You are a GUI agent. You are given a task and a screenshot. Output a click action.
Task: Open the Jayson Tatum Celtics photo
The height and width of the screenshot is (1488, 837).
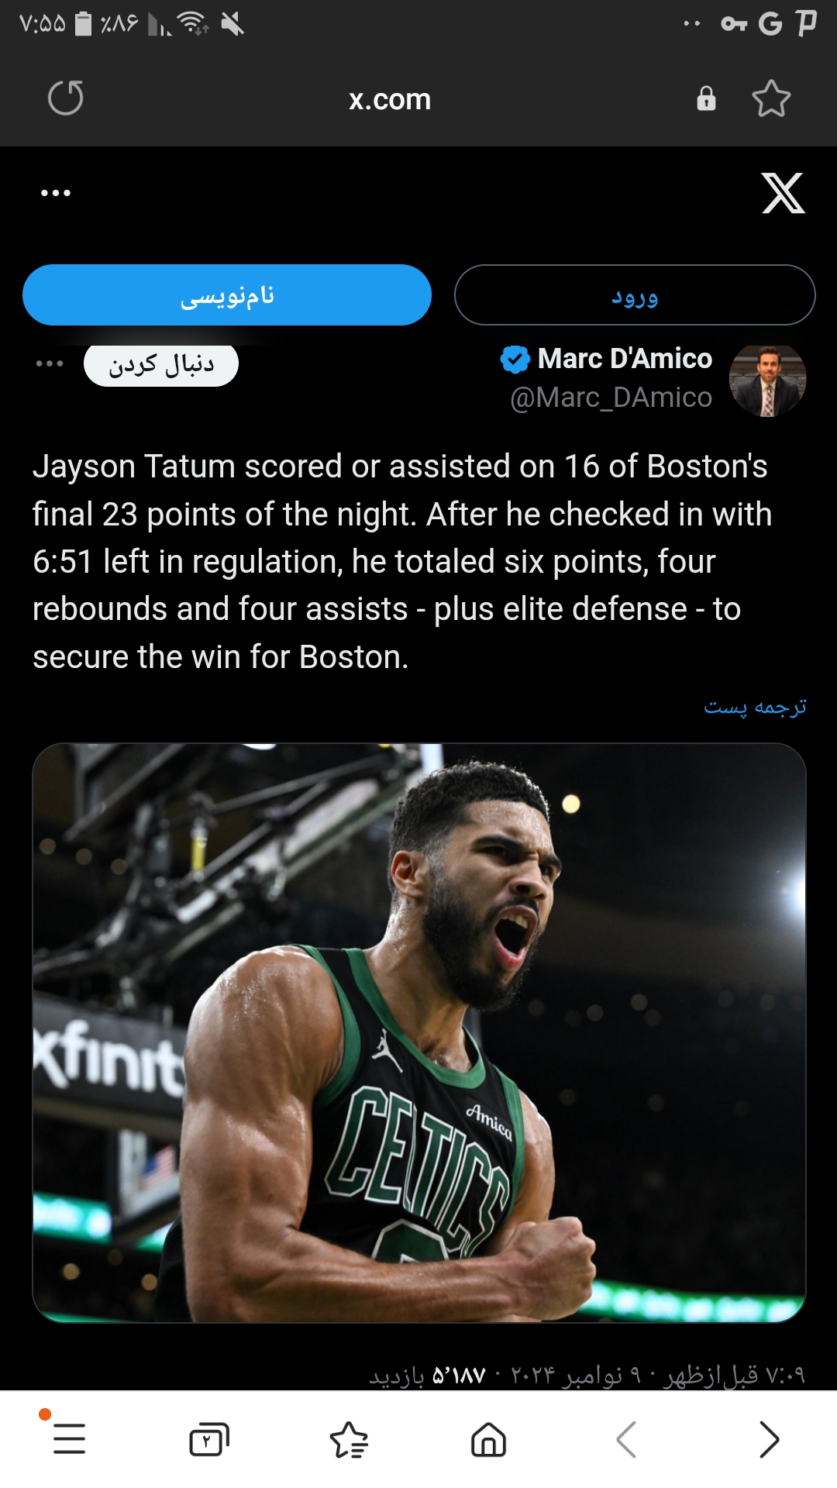click(x=419, y=1032)
